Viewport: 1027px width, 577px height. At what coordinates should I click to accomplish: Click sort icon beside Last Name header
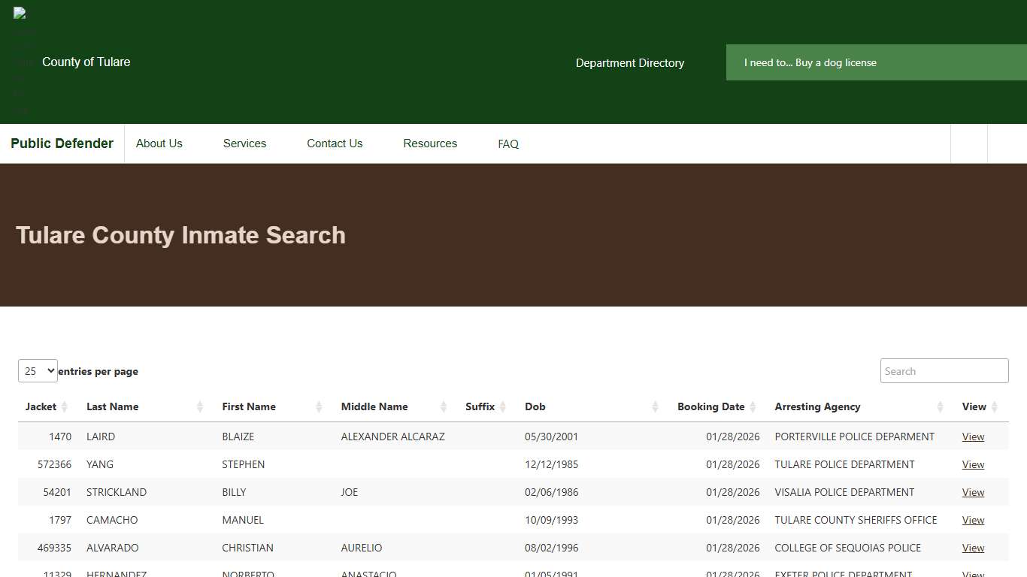200,406
